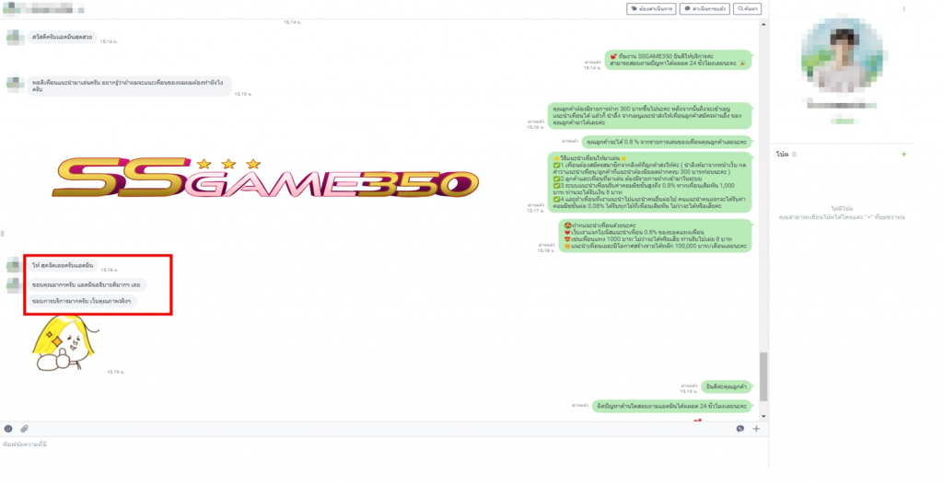
Task: Click the green reply 'ยินดีค่ะคุณลูกค้า'
Action: [x=727, y=386]
